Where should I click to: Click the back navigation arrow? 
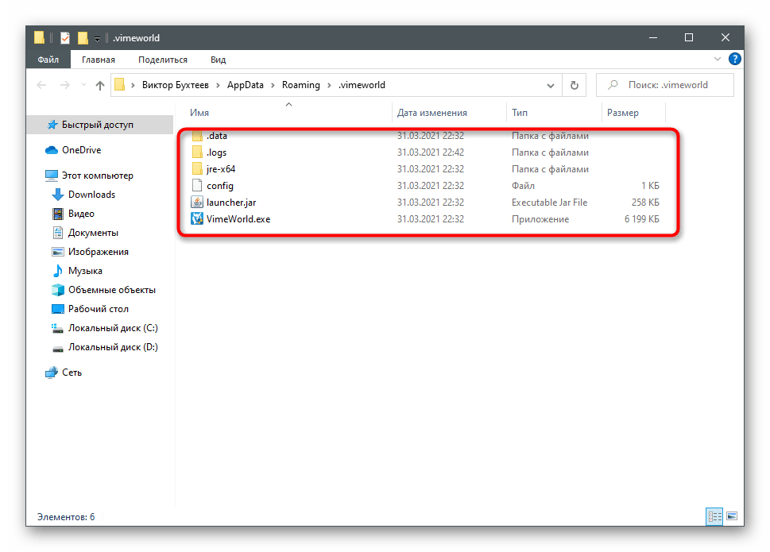click(x=42, y=85)
